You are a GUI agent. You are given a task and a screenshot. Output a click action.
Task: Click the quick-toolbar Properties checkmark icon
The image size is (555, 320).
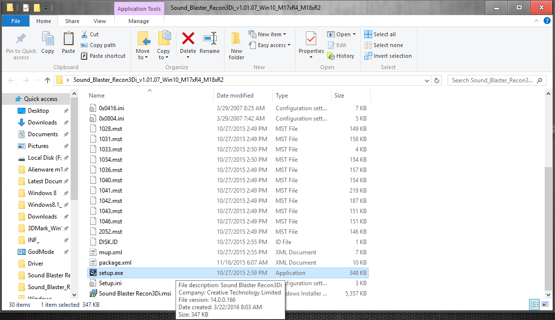26,7
